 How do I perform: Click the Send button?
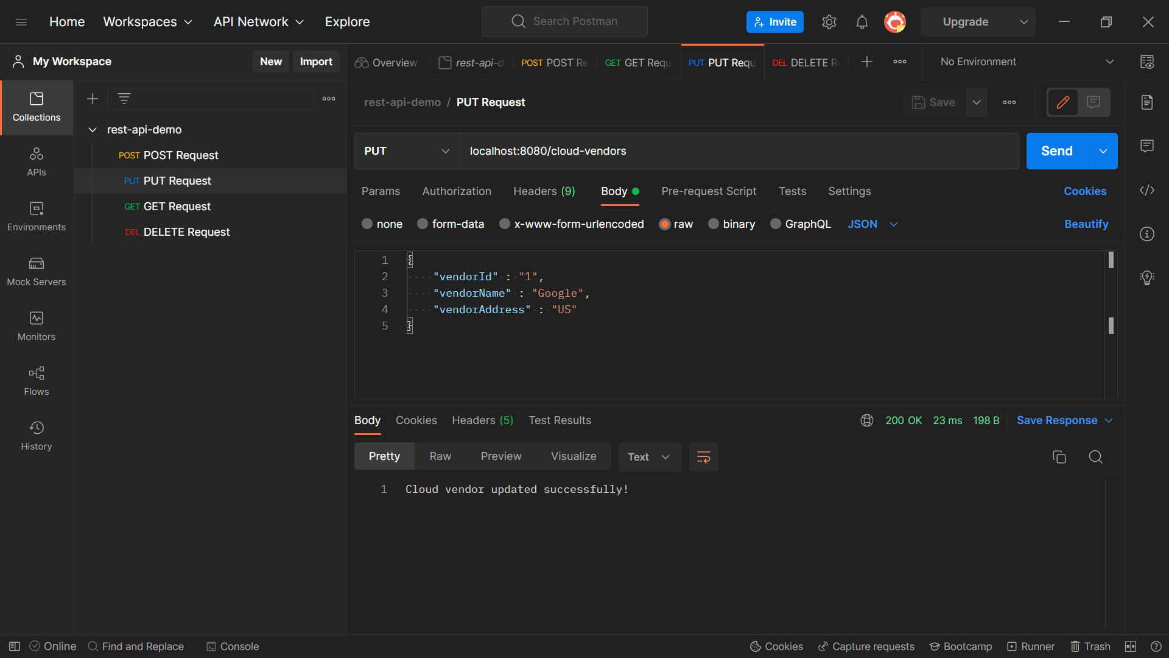[1056, 150]
